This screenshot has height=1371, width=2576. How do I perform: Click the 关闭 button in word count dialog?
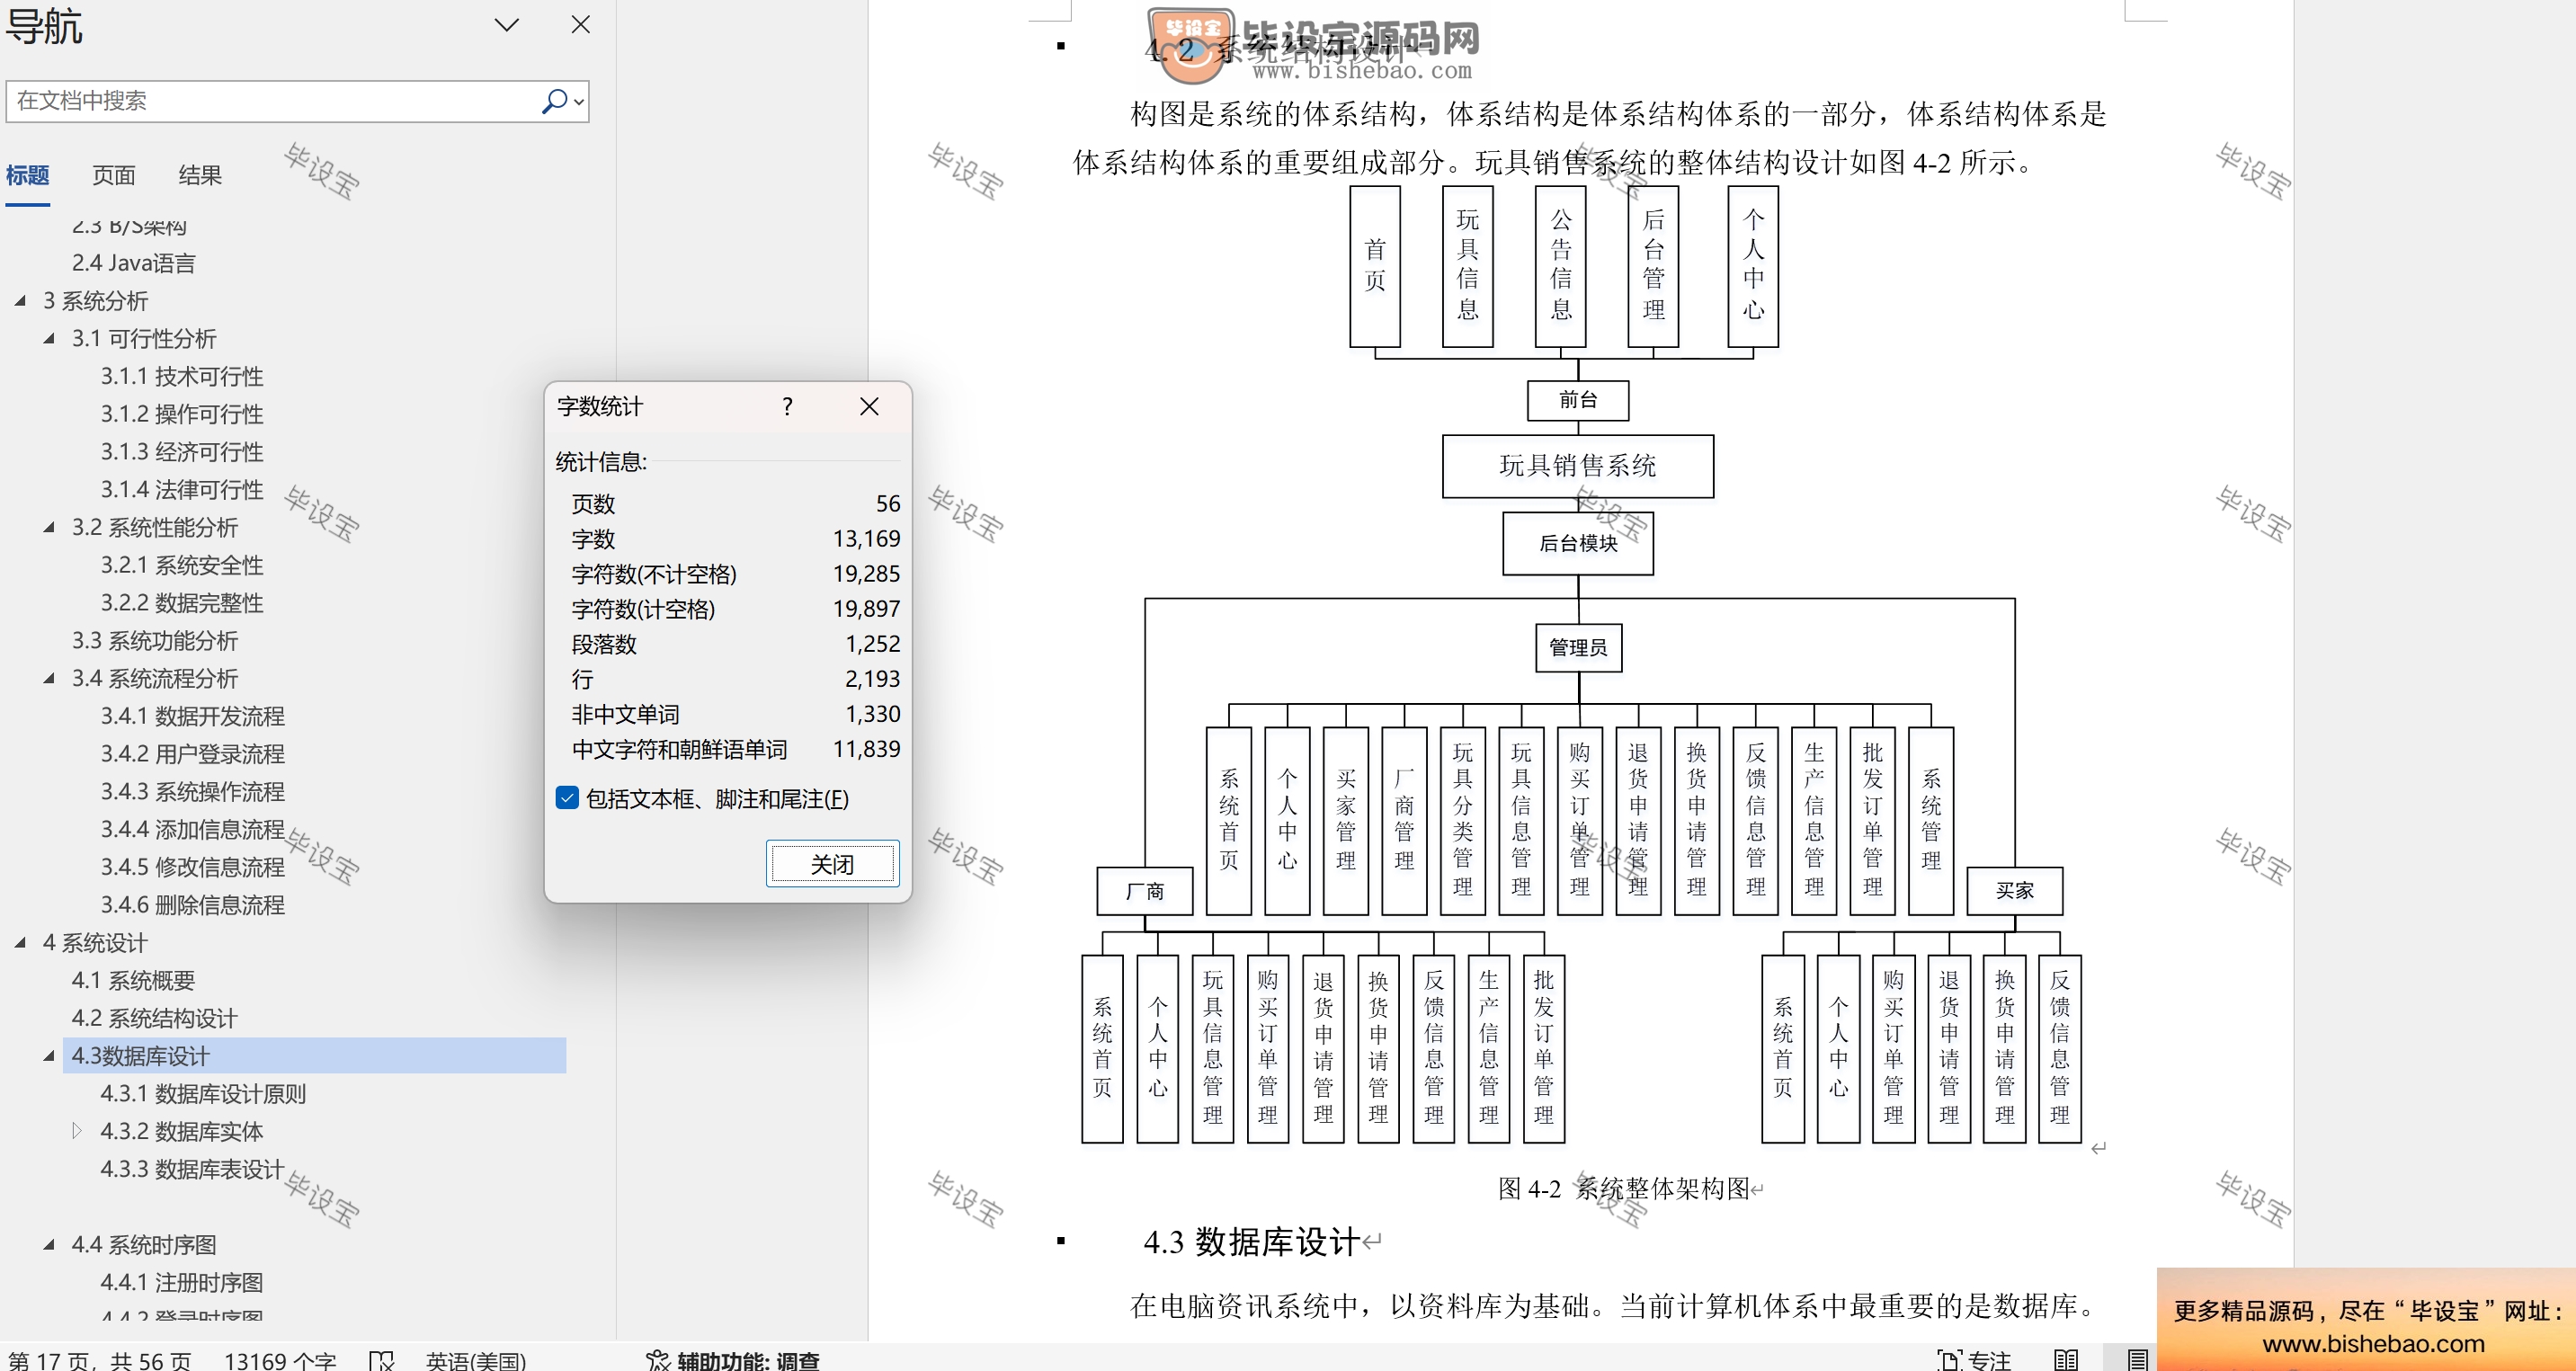pyautogui.click(x=832, y=864)
